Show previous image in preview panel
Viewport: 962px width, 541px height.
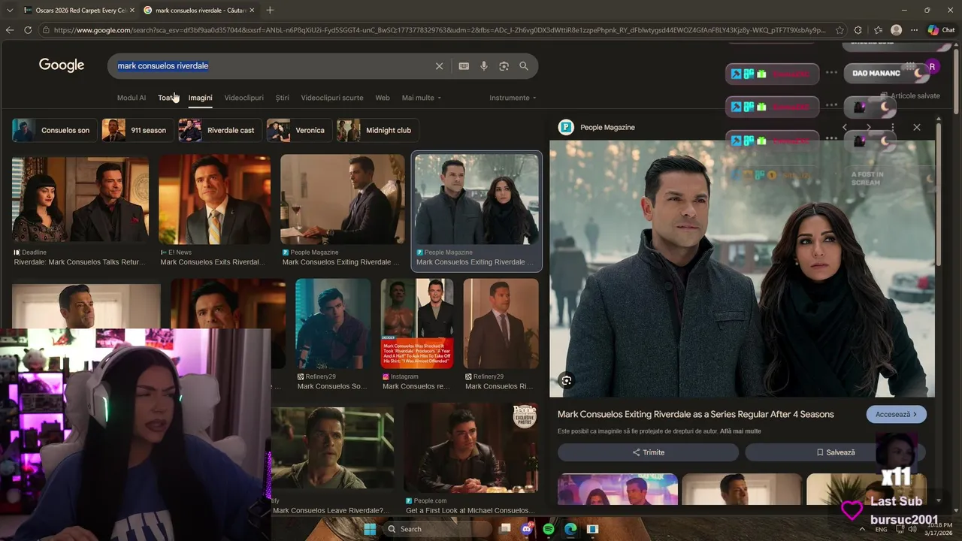845,127
